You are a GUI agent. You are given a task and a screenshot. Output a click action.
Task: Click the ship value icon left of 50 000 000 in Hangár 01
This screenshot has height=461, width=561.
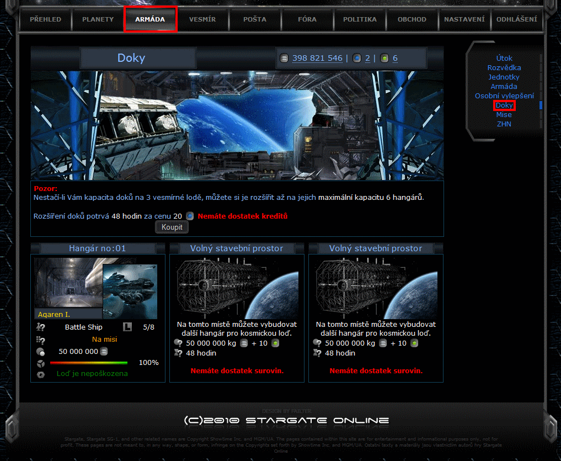pos(40,352)
